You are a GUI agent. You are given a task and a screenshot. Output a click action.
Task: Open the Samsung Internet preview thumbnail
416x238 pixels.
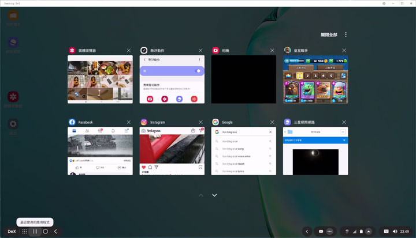click(x=315, y=151)
